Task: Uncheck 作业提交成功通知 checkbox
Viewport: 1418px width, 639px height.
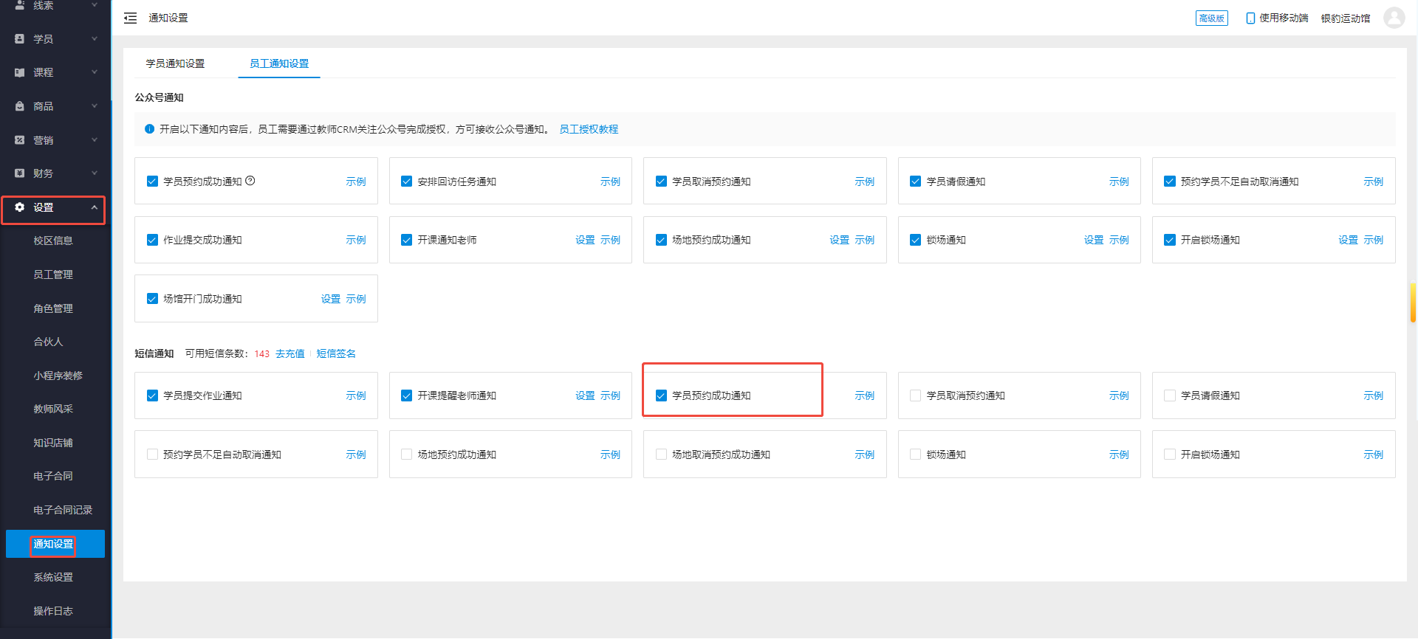Action: pyautogui.click(x=152, y=240)
